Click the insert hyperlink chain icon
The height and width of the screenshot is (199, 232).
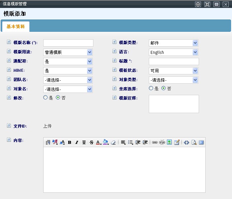point(154,142)
